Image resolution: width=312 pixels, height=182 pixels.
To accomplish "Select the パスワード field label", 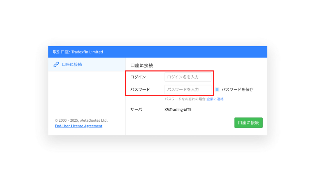I will [140, 89].
